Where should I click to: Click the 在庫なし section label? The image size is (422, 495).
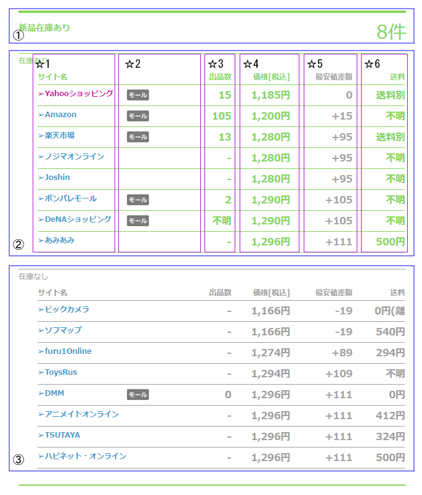pyautogui.click(x=33, y=277)
